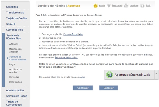Open the Consultas main menu
The image size is (159, 107).
[12, 7]
